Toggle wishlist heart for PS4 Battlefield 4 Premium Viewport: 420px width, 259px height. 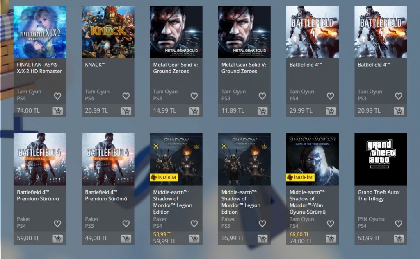pyautogui.click(x=57, y=223)
